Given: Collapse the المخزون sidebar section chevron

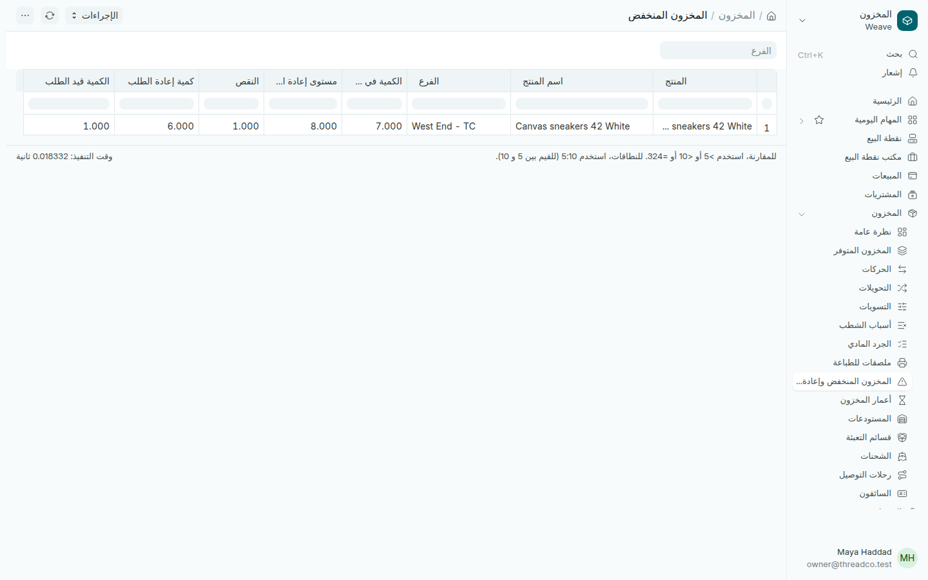Looking at the screenshot, I should coord(802,214).
